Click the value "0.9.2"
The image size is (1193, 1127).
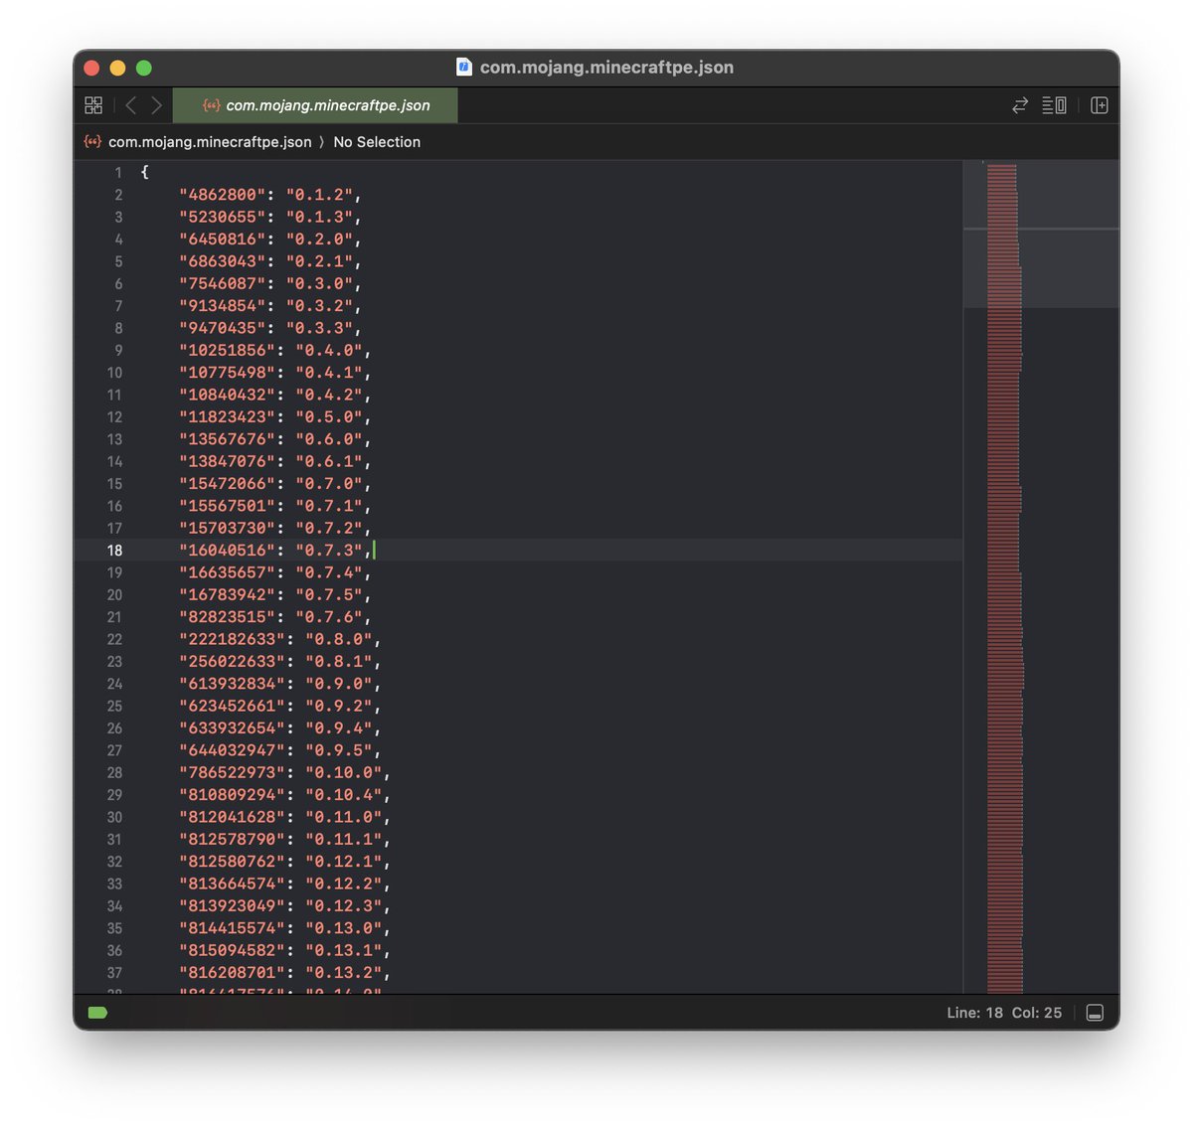pos(339,706)
